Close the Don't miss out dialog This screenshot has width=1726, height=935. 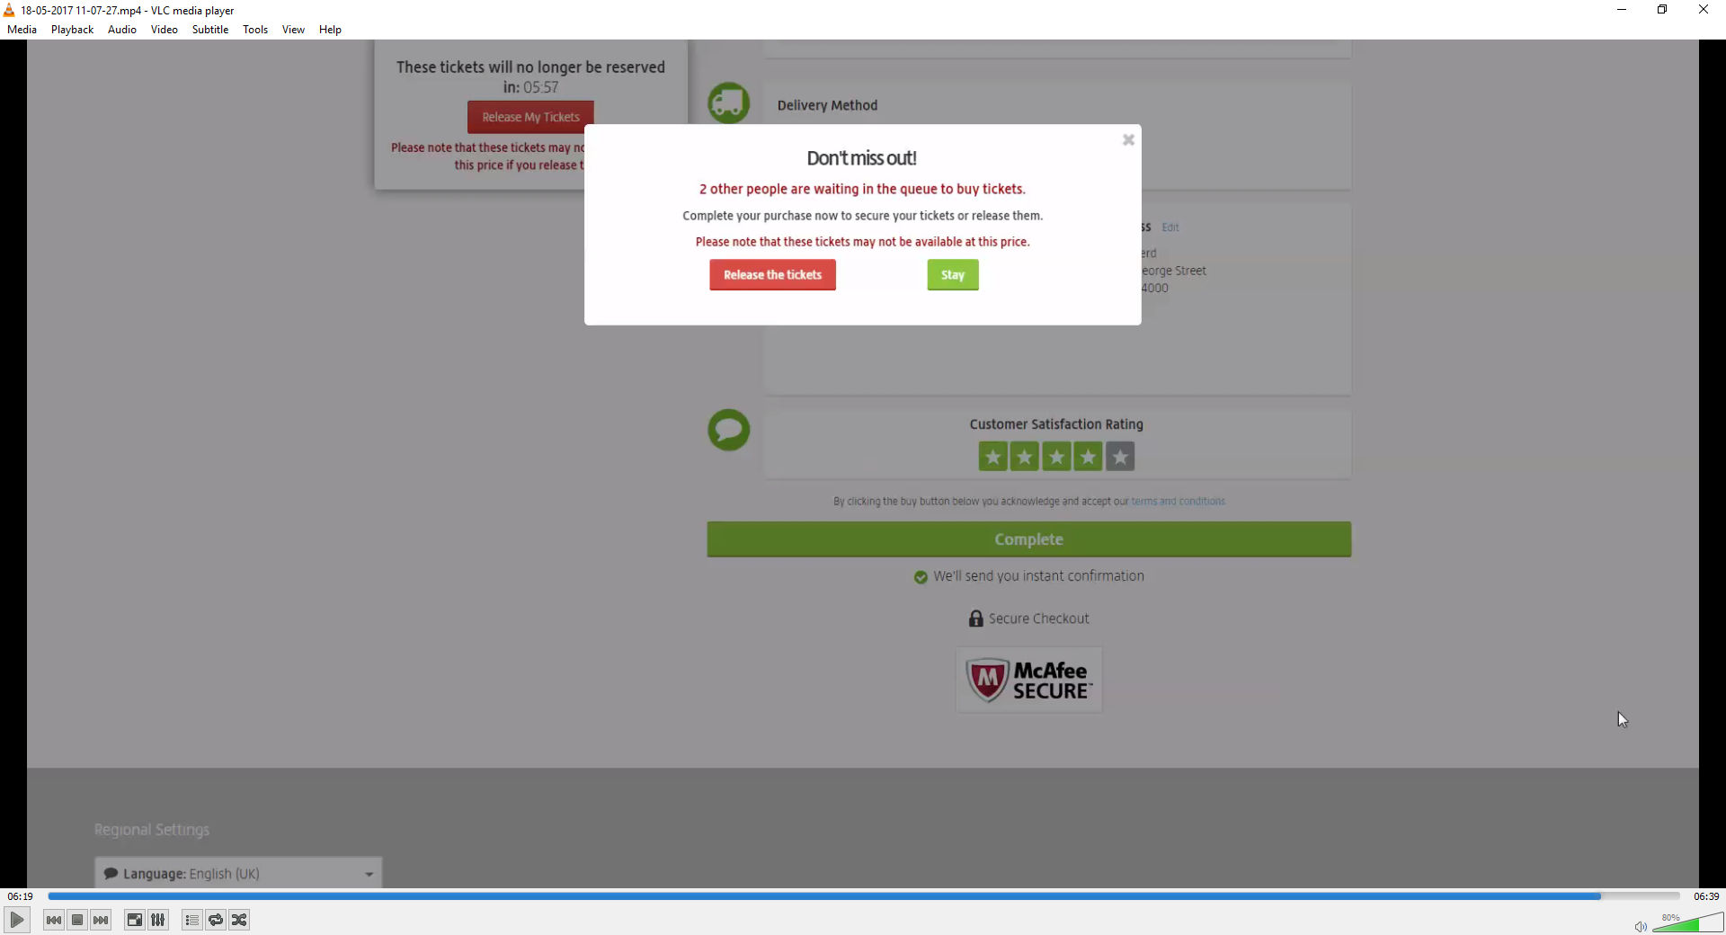(1128, 140)
